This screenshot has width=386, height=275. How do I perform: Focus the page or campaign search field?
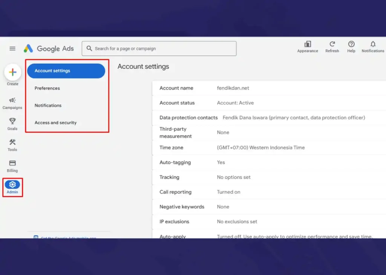click(x=159, y=49)
